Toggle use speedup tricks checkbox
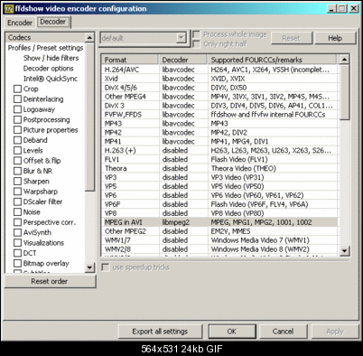The width and height of the screenshot is (363, 356). tap(106, 267)
